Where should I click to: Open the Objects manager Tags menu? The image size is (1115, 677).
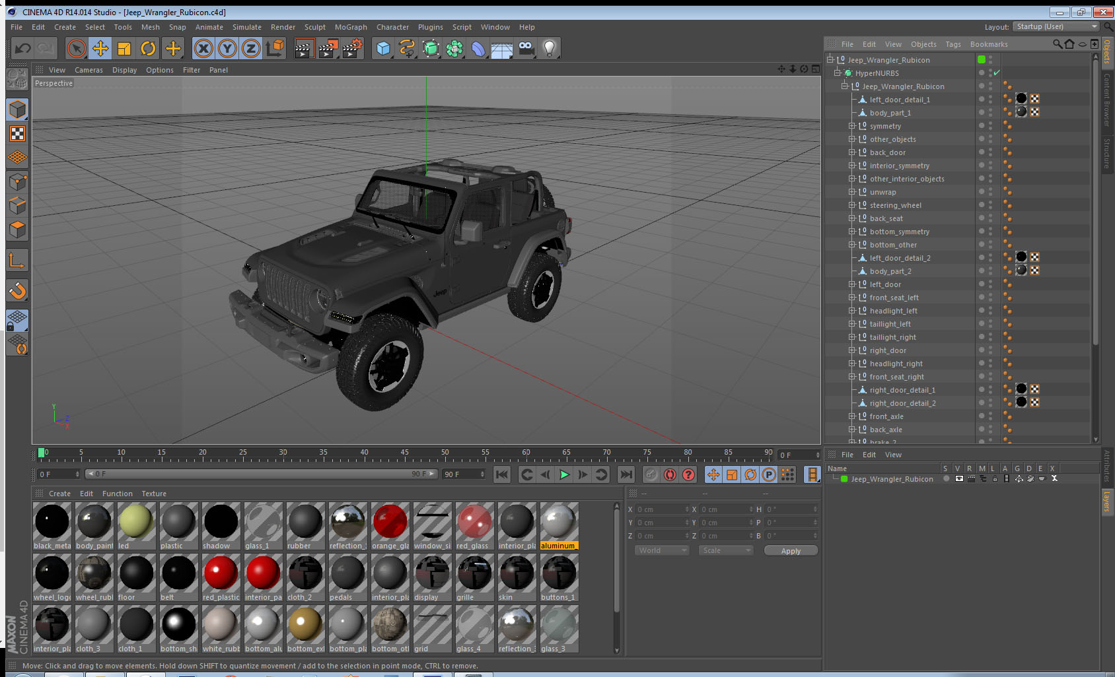pos(953,44)
